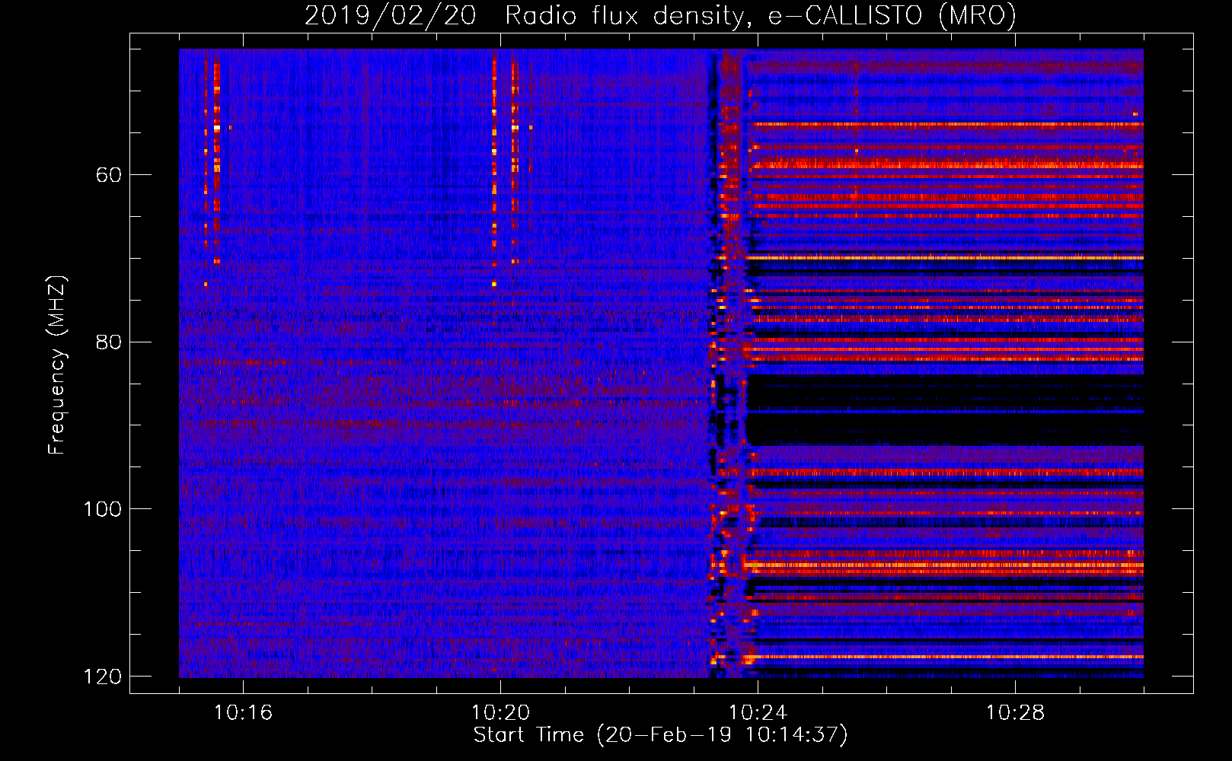Click the 120 frequency tick label
Screen dimensions: 1232x761
(x=102, y=676)
